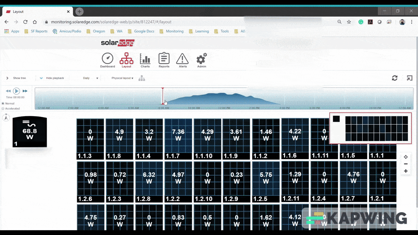Select the Normal playback speed radio button
418x235 pixels.
point(3,103)
